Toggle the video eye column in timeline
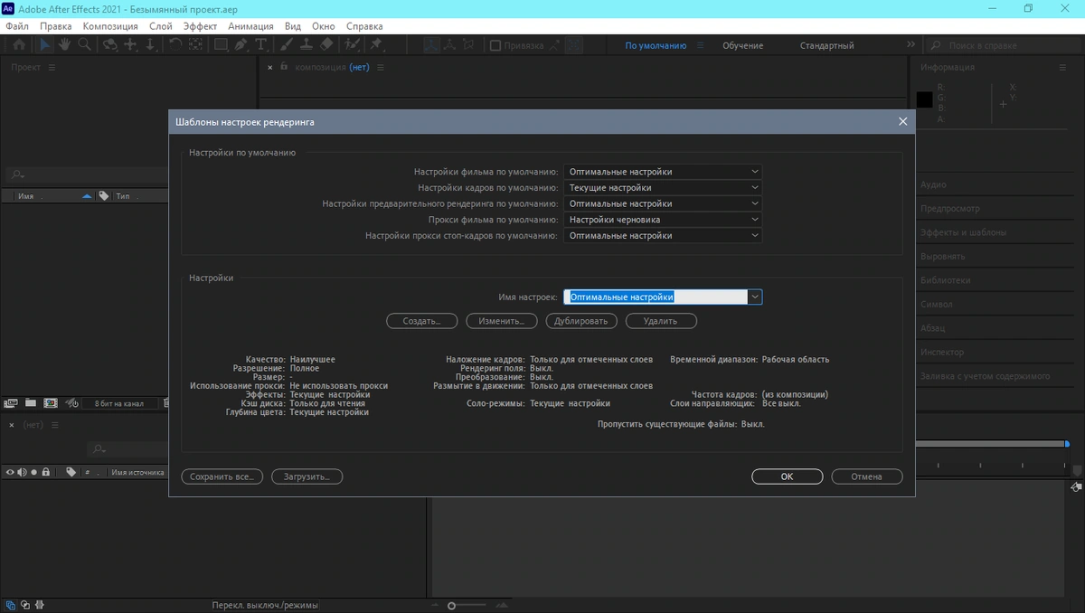1085x613 pixels. click(10, 472)
